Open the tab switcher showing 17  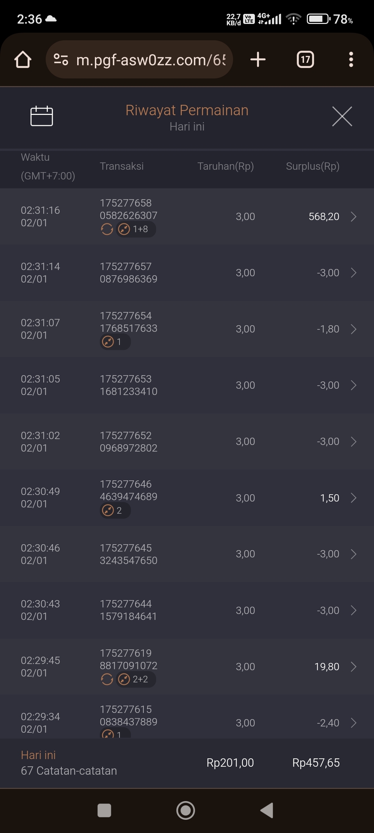click(305, 59)
